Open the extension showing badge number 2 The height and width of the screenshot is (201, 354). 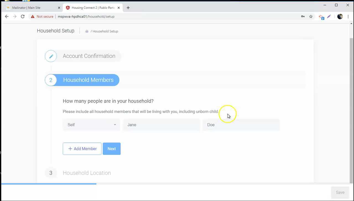point(321,17)
